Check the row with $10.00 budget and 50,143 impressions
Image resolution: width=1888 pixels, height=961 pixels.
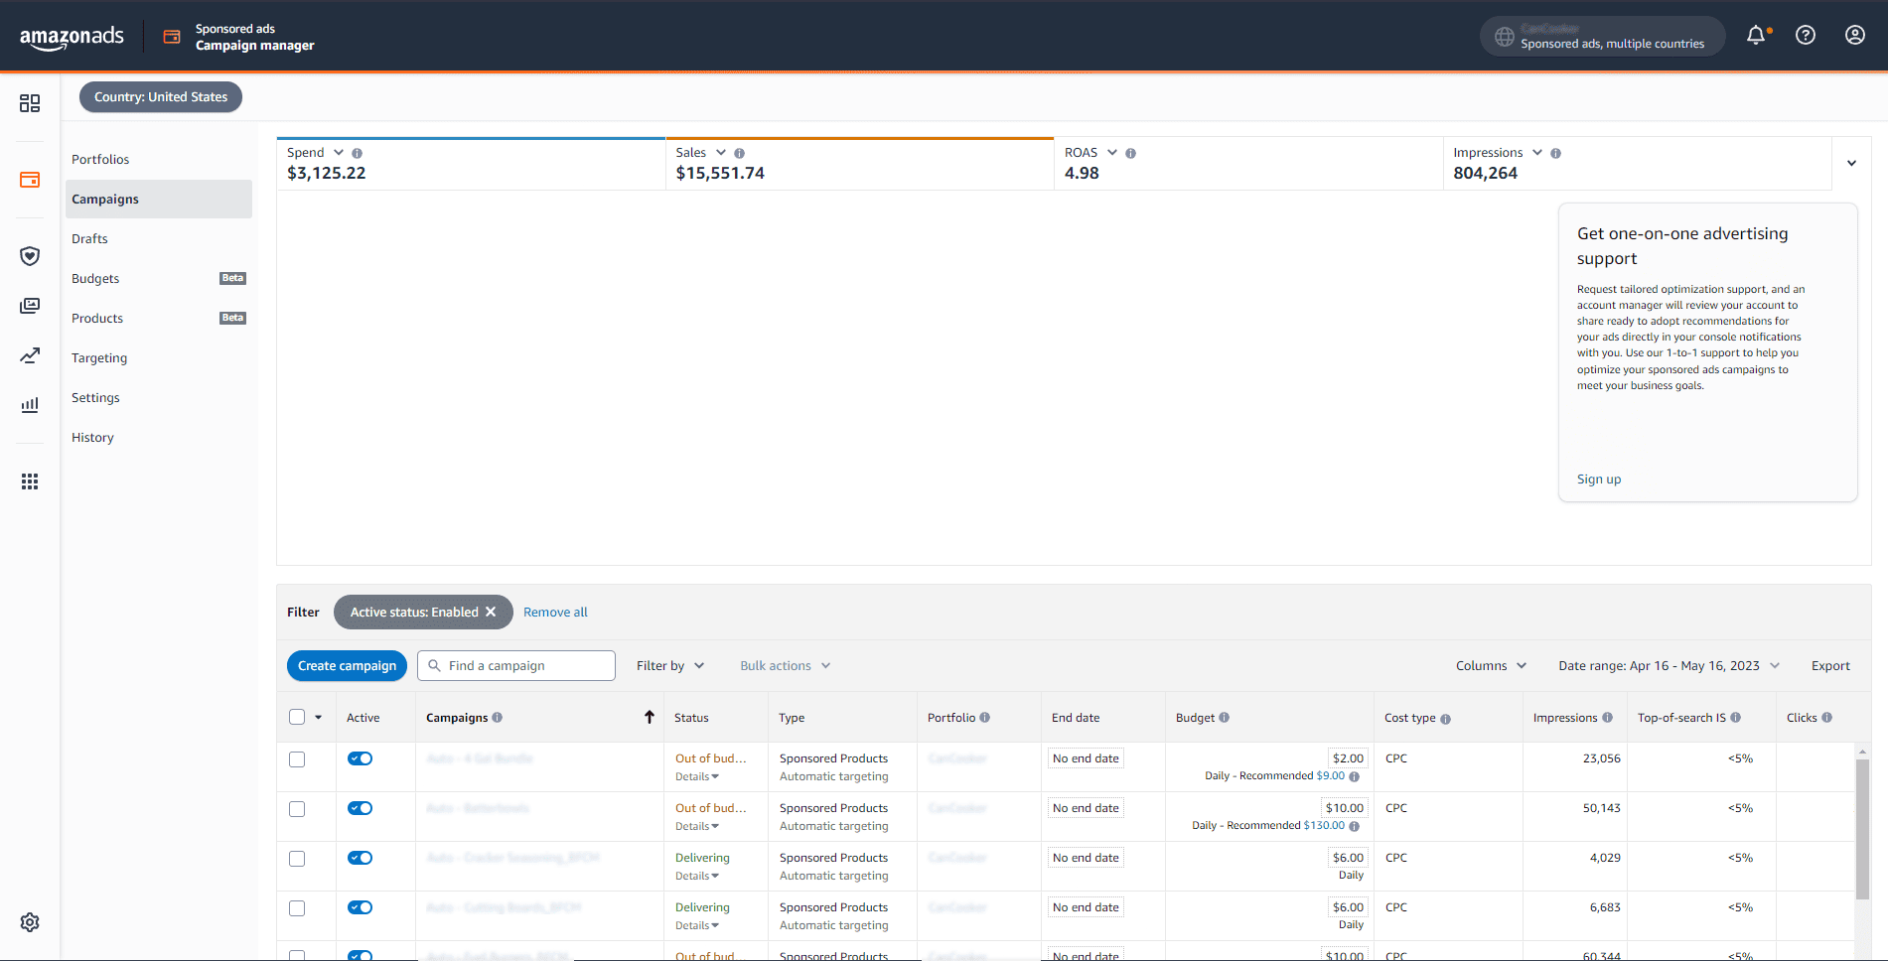click(297, 809)
